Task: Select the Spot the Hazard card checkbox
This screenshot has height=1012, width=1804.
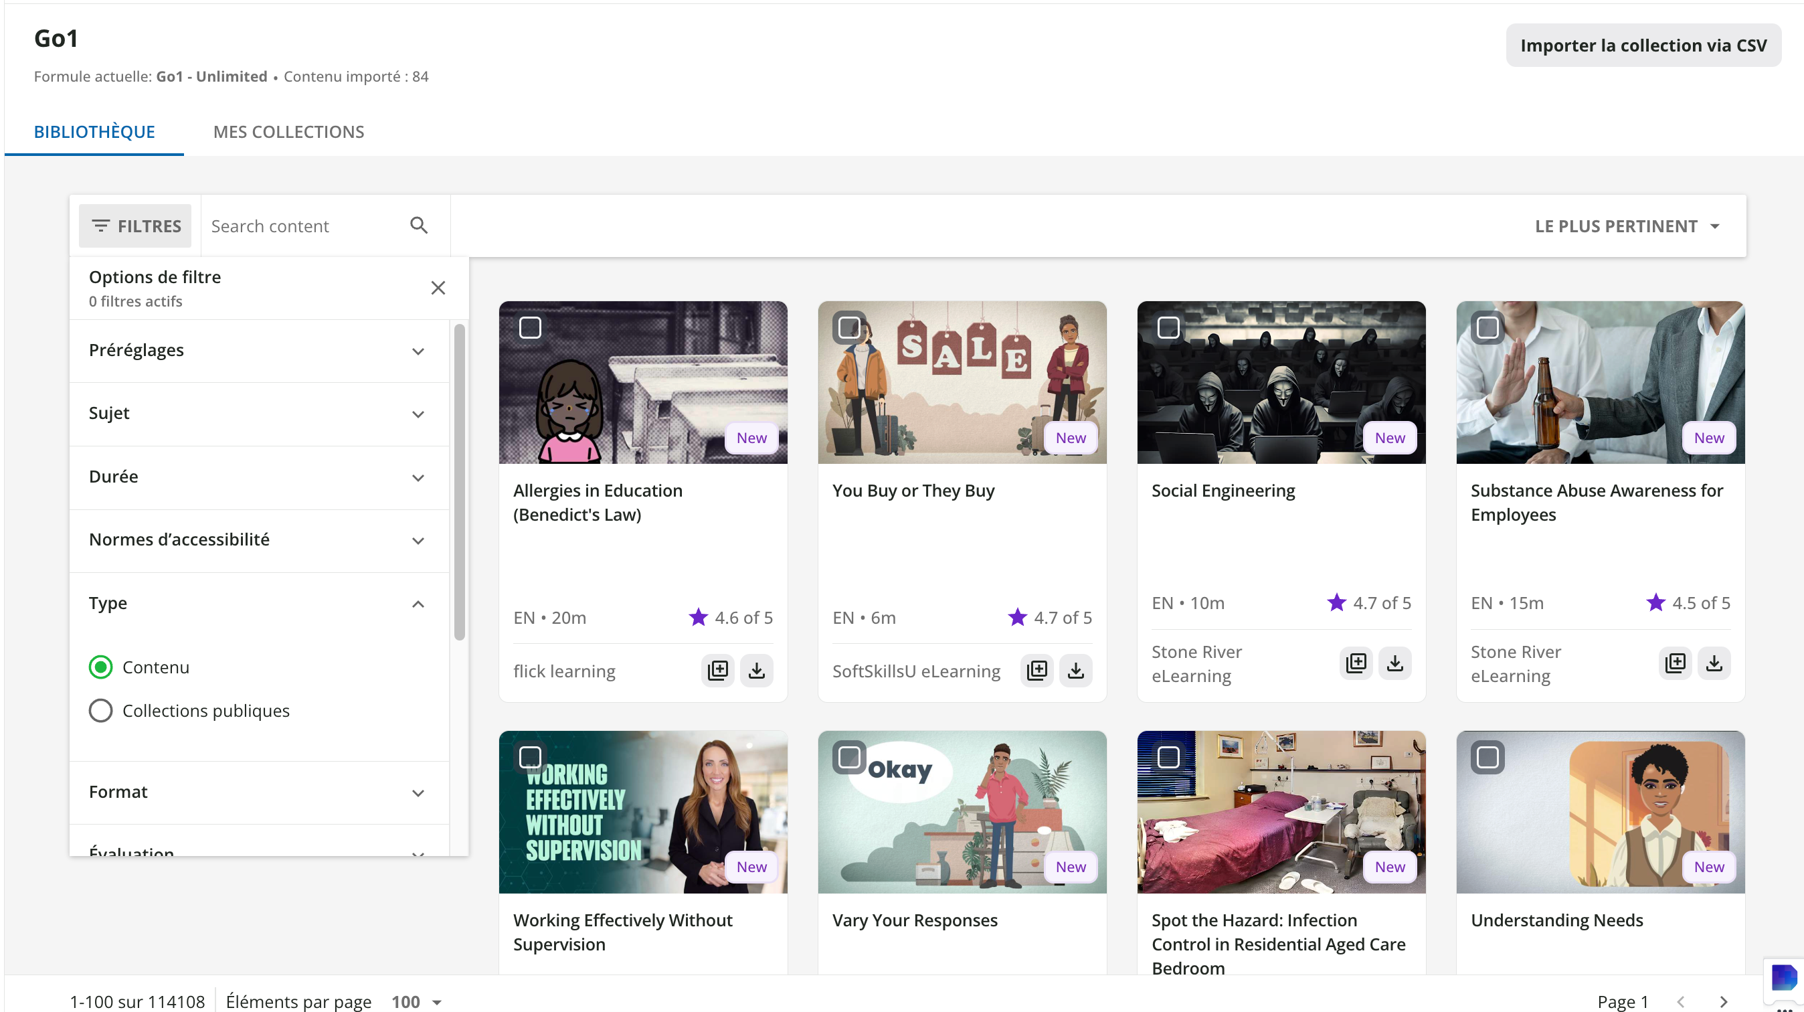Action: tap(1169, 757)
